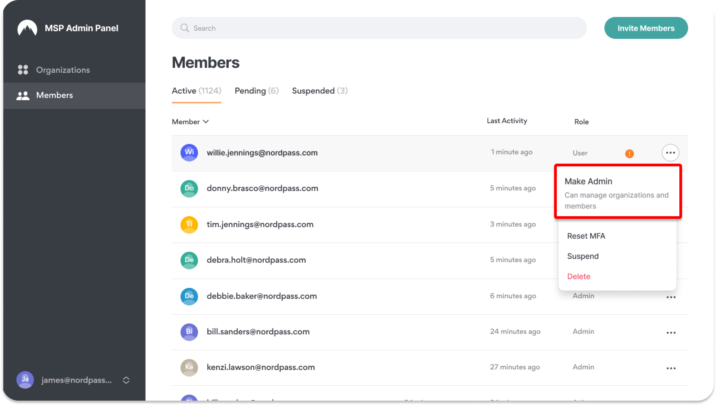This screenshot has width=716, height=405.
Task: Click the Admin role of bill.sanders
Action: click(583, 331)
